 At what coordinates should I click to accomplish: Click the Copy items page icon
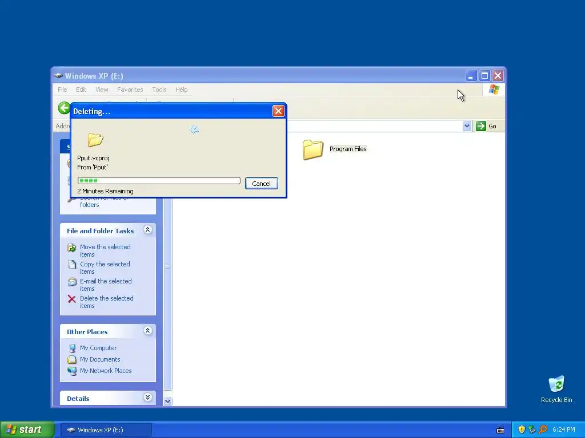[71, 265]
